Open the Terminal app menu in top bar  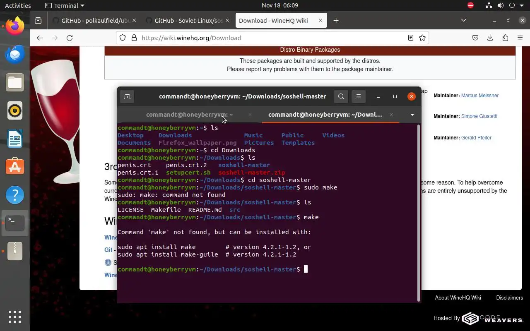(64, 5)
